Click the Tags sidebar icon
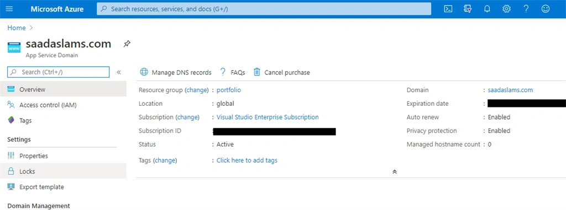The image size is (566, 210). coord(11,120)
